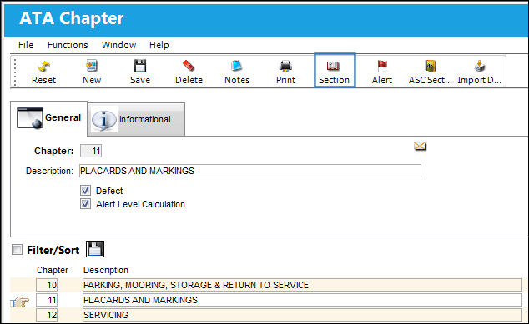Select chapter 10 cell in the list

pos(47,285)
